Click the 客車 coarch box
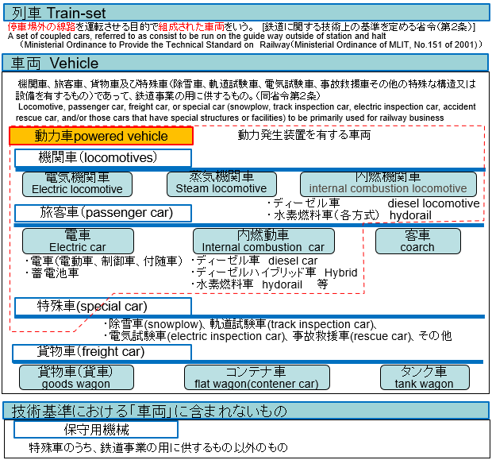492x460 pixels. [418, 241]
